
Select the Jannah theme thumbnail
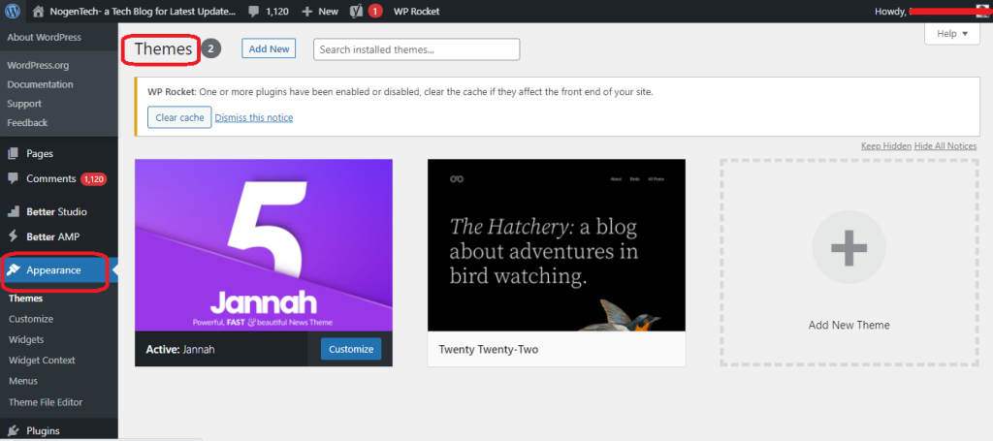pos(264,245)
